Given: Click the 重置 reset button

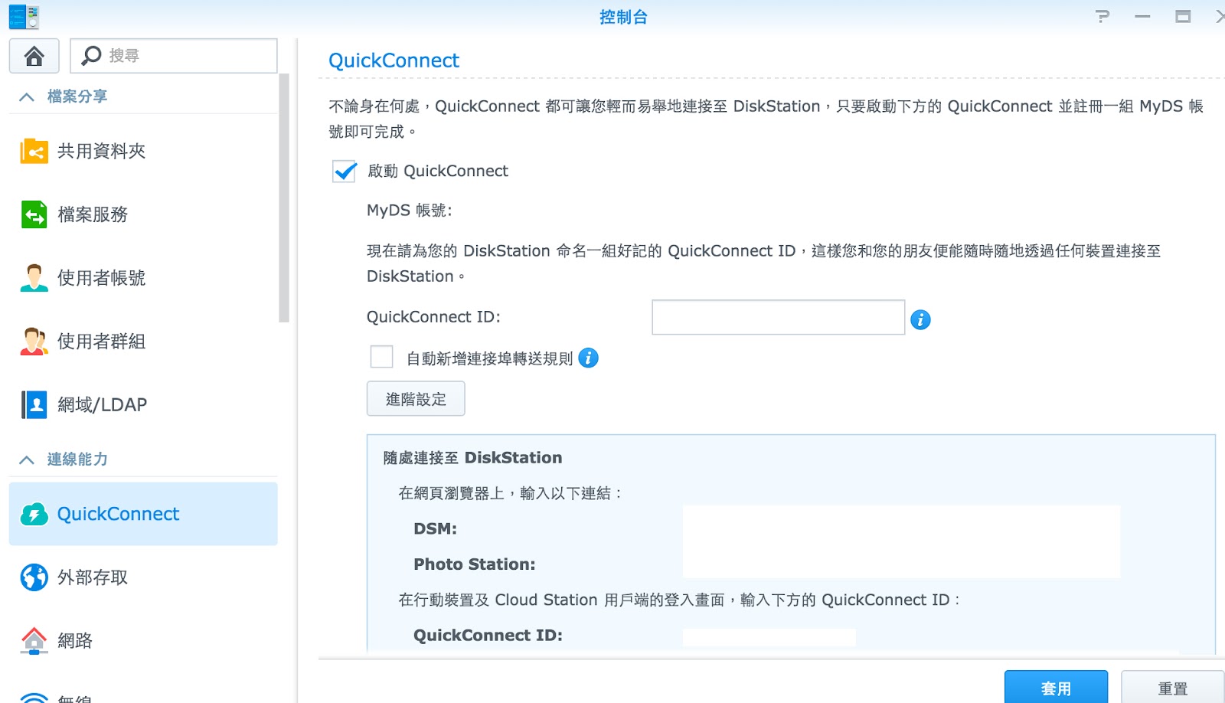Looking at the screenshot, I should (1171, 688).
